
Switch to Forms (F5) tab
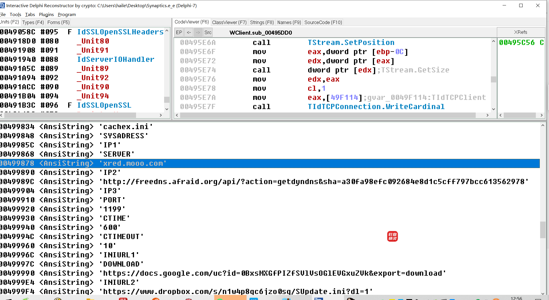click(x=58, y=22)
